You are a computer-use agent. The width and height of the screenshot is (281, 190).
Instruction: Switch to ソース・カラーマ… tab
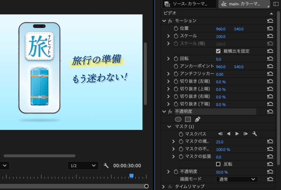pyautogui.click(x=189, y=4)
